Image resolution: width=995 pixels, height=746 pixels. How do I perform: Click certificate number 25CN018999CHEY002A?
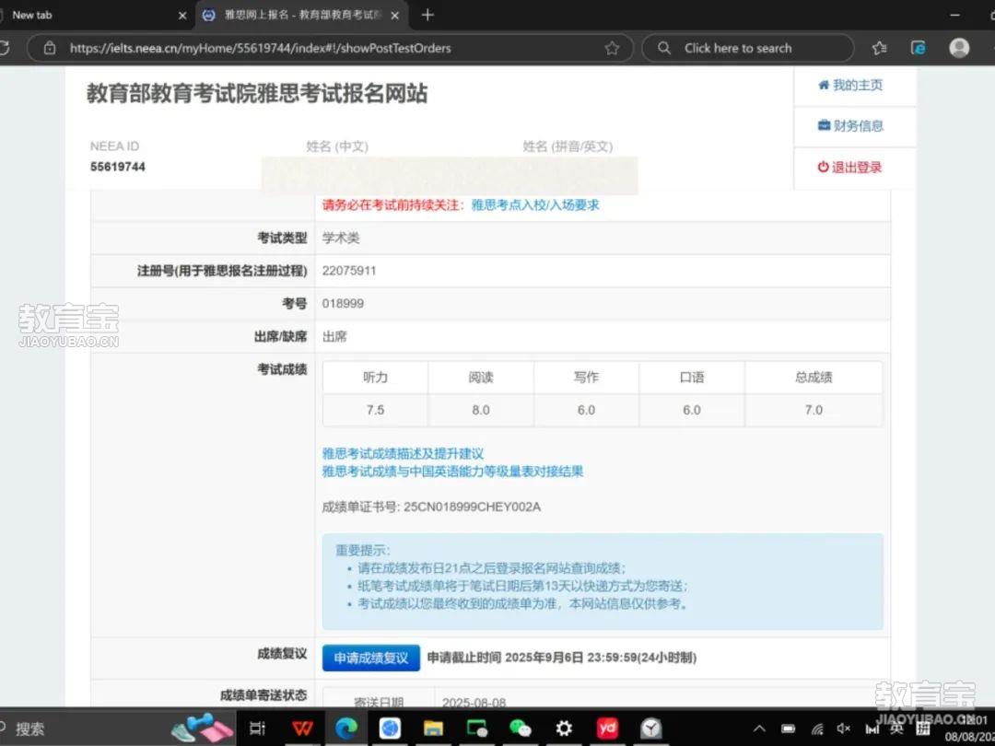(472, 507)
